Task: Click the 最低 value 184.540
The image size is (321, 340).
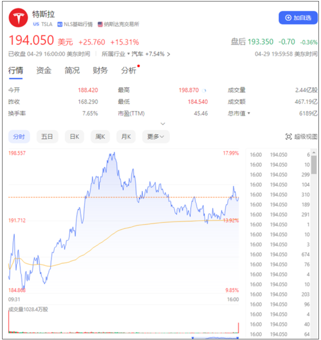Action: 198,102
